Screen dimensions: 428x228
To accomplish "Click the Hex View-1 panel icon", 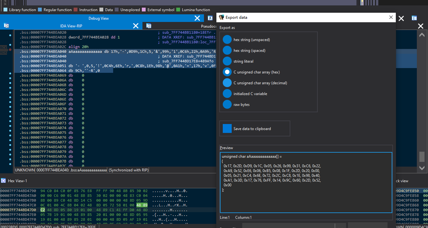I will click(3, 181).
